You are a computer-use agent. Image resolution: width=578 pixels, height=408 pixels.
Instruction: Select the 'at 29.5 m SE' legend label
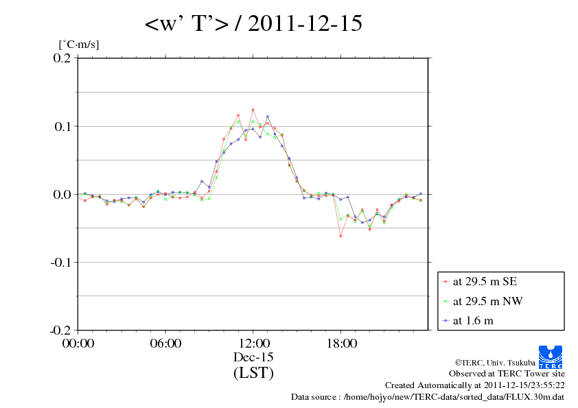click(x=485, y=282)
